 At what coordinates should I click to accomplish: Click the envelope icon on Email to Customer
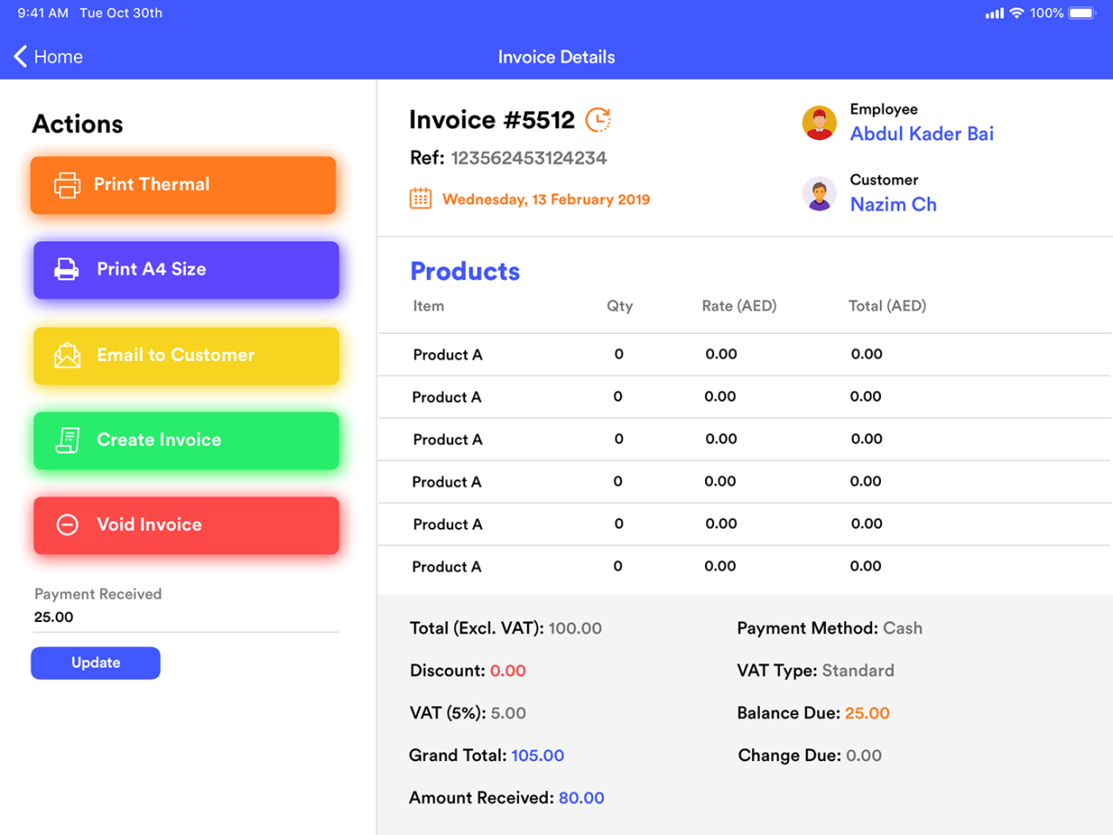tap(67, 356)
